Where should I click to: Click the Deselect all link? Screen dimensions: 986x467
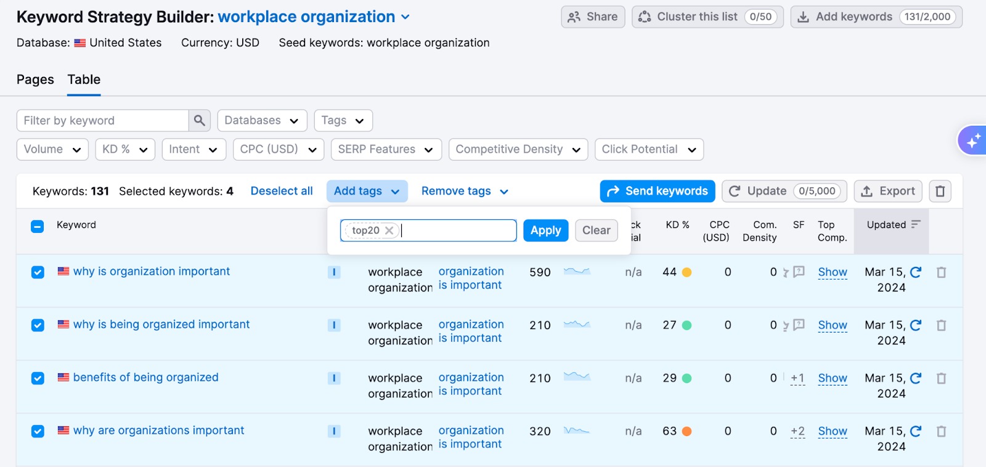click(281, 192)
